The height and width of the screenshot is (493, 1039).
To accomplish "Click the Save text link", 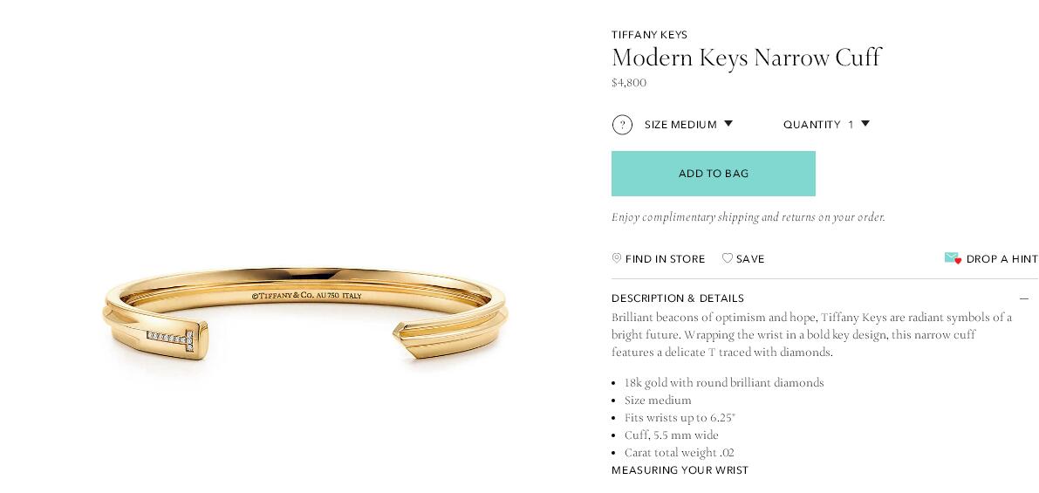I will tap(750, 259).
